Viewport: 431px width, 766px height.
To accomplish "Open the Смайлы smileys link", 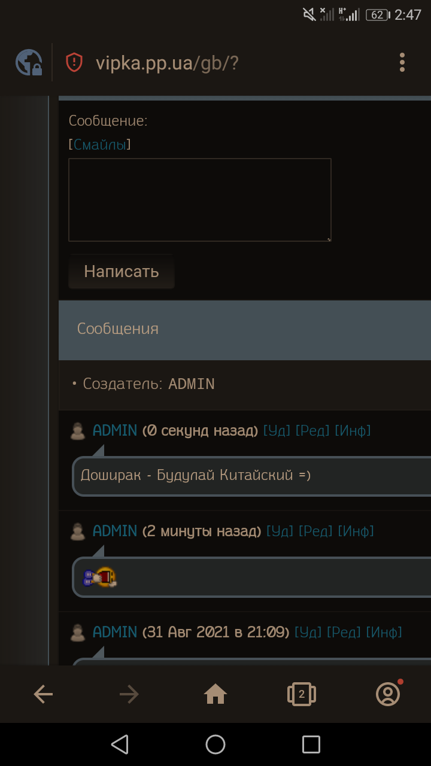I will (100, 144).
